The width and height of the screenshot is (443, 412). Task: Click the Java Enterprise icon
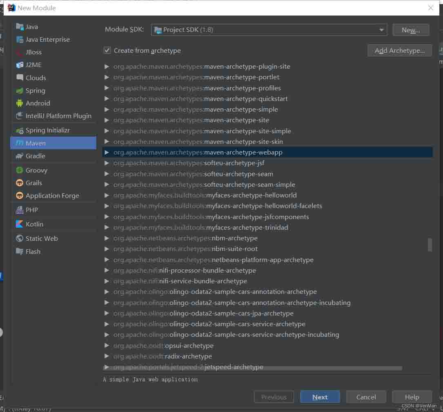(x=20, y=40)
